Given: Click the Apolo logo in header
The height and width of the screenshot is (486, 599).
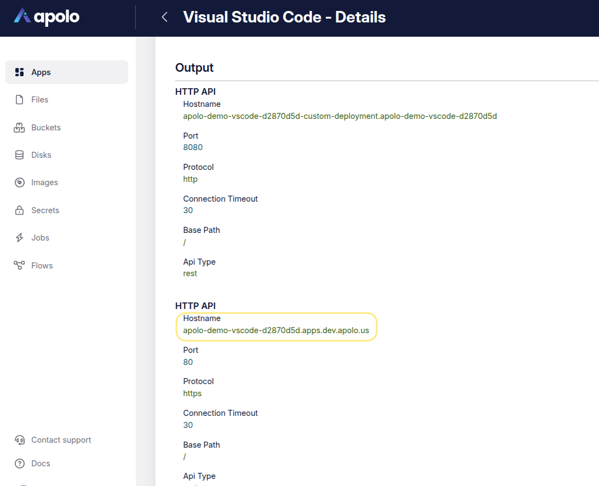Looking at the screenshot, I should (x=47, y=17).
